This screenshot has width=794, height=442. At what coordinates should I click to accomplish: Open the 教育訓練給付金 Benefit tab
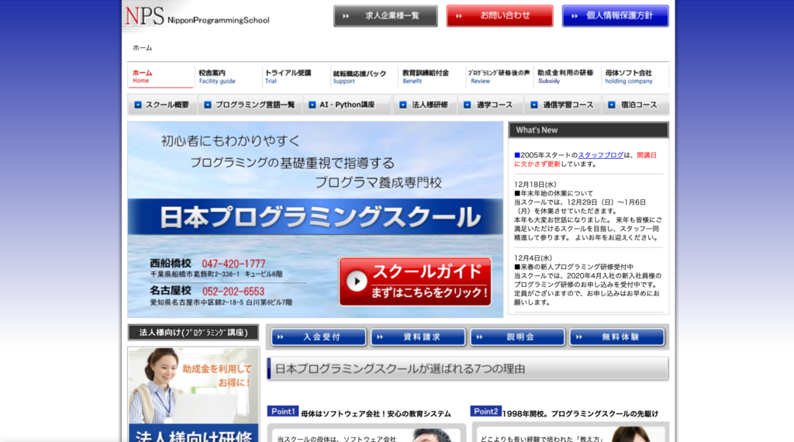pos(431,77)
